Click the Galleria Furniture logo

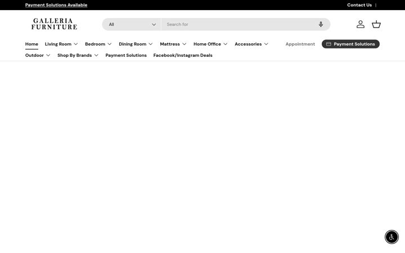coord(54,24)
